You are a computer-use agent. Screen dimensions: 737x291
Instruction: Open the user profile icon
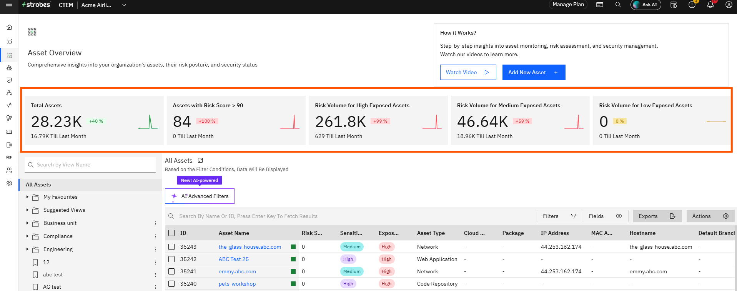pos(729,5)
